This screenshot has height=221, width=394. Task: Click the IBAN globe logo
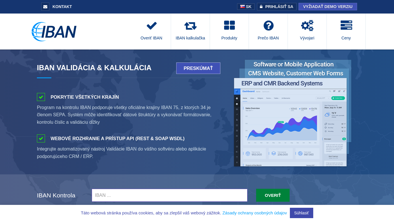pyautogui.click(x=54, y=32)
